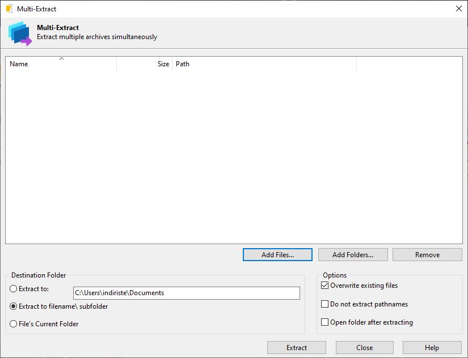Close the dialog with the title bar X

point(458,8)
